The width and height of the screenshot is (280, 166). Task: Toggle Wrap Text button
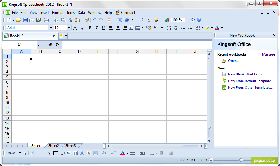coord(131,28)
